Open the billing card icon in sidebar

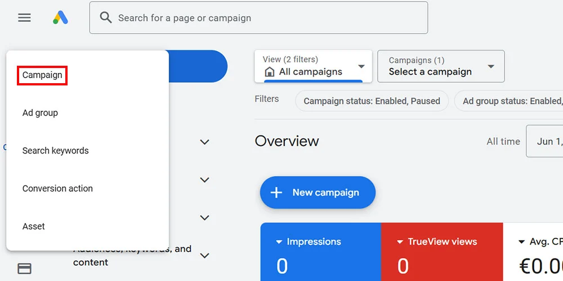click(x=24, y=269)
